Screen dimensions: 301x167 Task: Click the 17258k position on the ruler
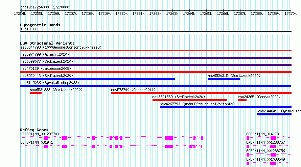(x=88, y=13)
